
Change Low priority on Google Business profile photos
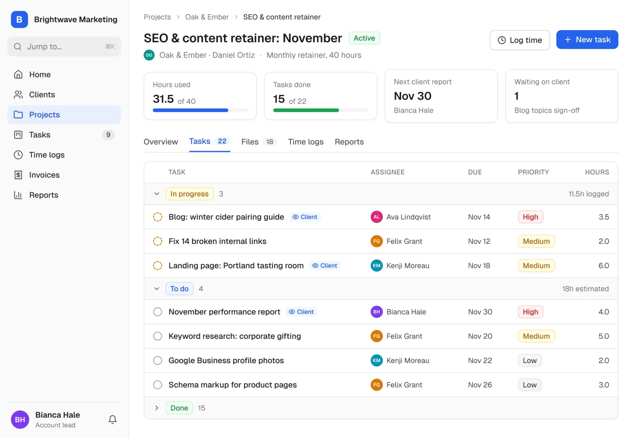click(x=530, y=361)
